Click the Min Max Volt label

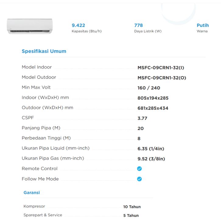pos(36,87)
